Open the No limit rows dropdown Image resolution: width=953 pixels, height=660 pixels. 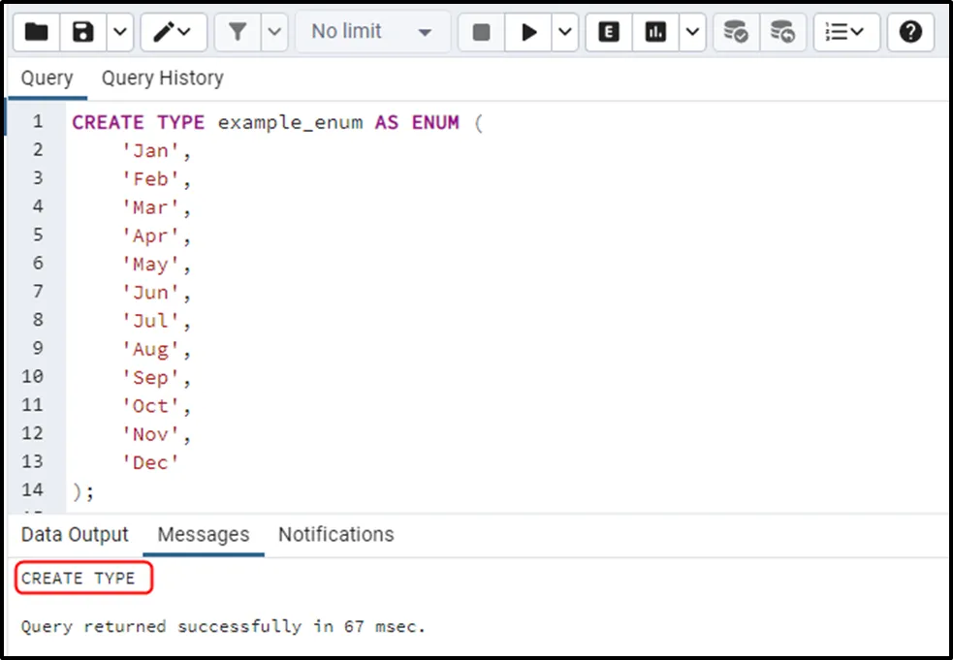[x=371, y=32]
